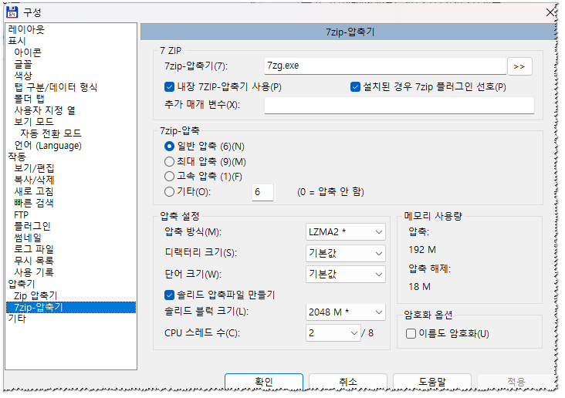Click the 192 M compression memory value
Viewport: 565px width, 398px height.
[422, 250]
